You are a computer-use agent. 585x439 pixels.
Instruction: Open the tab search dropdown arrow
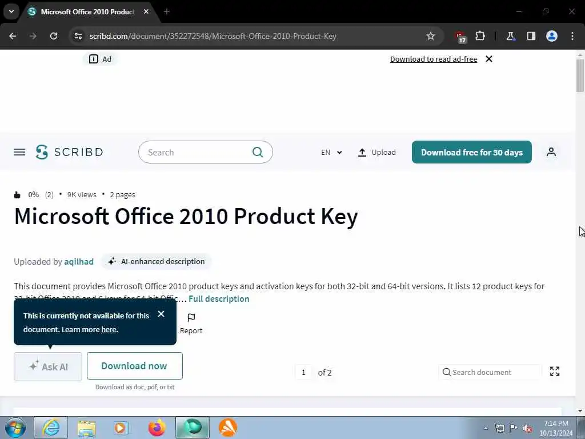coord(11,11)
